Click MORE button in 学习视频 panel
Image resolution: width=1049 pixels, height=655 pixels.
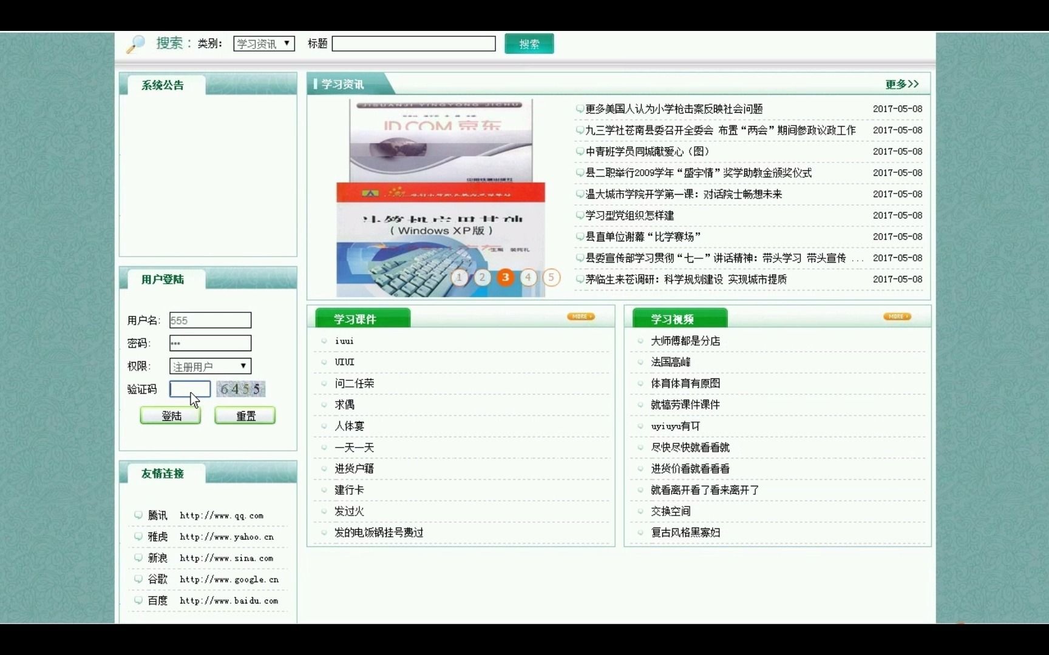[x=897, y=317]
